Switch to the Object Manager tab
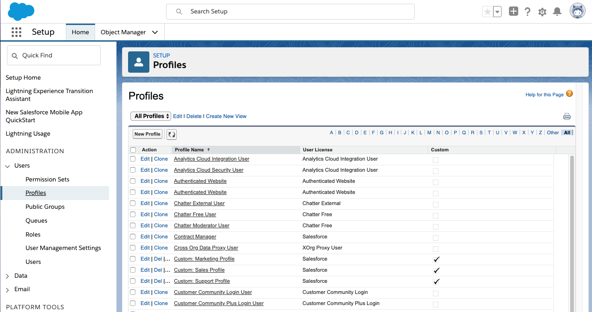The image size is (592, 312). 123,32
